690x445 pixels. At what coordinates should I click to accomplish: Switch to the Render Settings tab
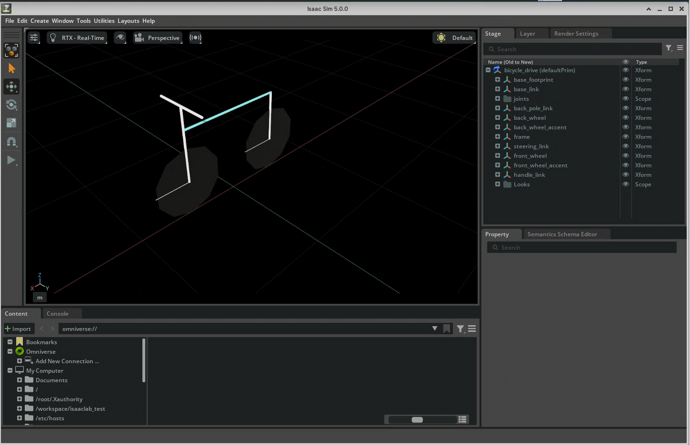point(576,34)
